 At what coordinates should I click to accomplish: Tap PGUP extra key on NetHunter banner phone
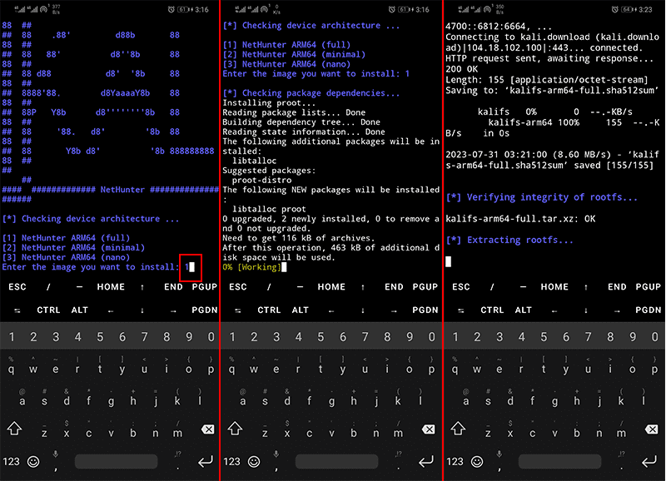click(x=204, y=287)
